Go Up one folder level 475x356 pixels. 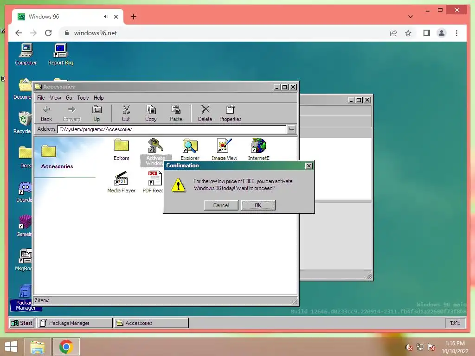tap(96, 114)
